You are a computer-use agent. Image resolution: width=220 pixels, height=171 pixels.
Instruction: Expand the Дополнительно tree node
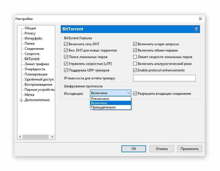tap(21, 100)
